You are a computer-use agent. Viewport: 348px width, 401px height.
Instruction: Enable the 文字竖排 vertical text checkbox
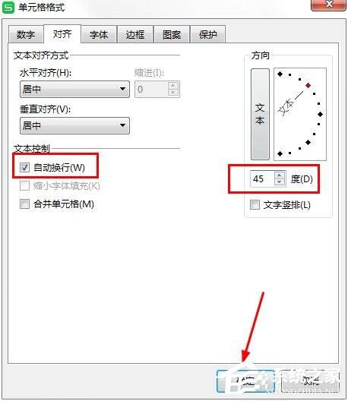(x=255, y=204)
